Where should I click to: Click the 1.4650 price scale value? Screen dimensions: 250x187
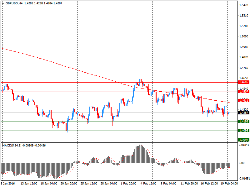click(244, 78)
